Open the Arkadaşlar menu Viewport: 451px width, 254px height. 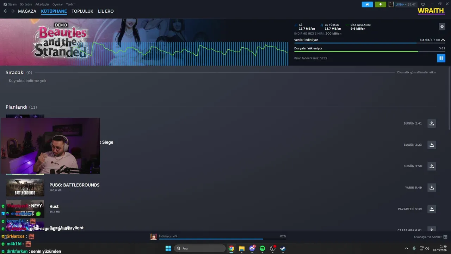point(42,4)
